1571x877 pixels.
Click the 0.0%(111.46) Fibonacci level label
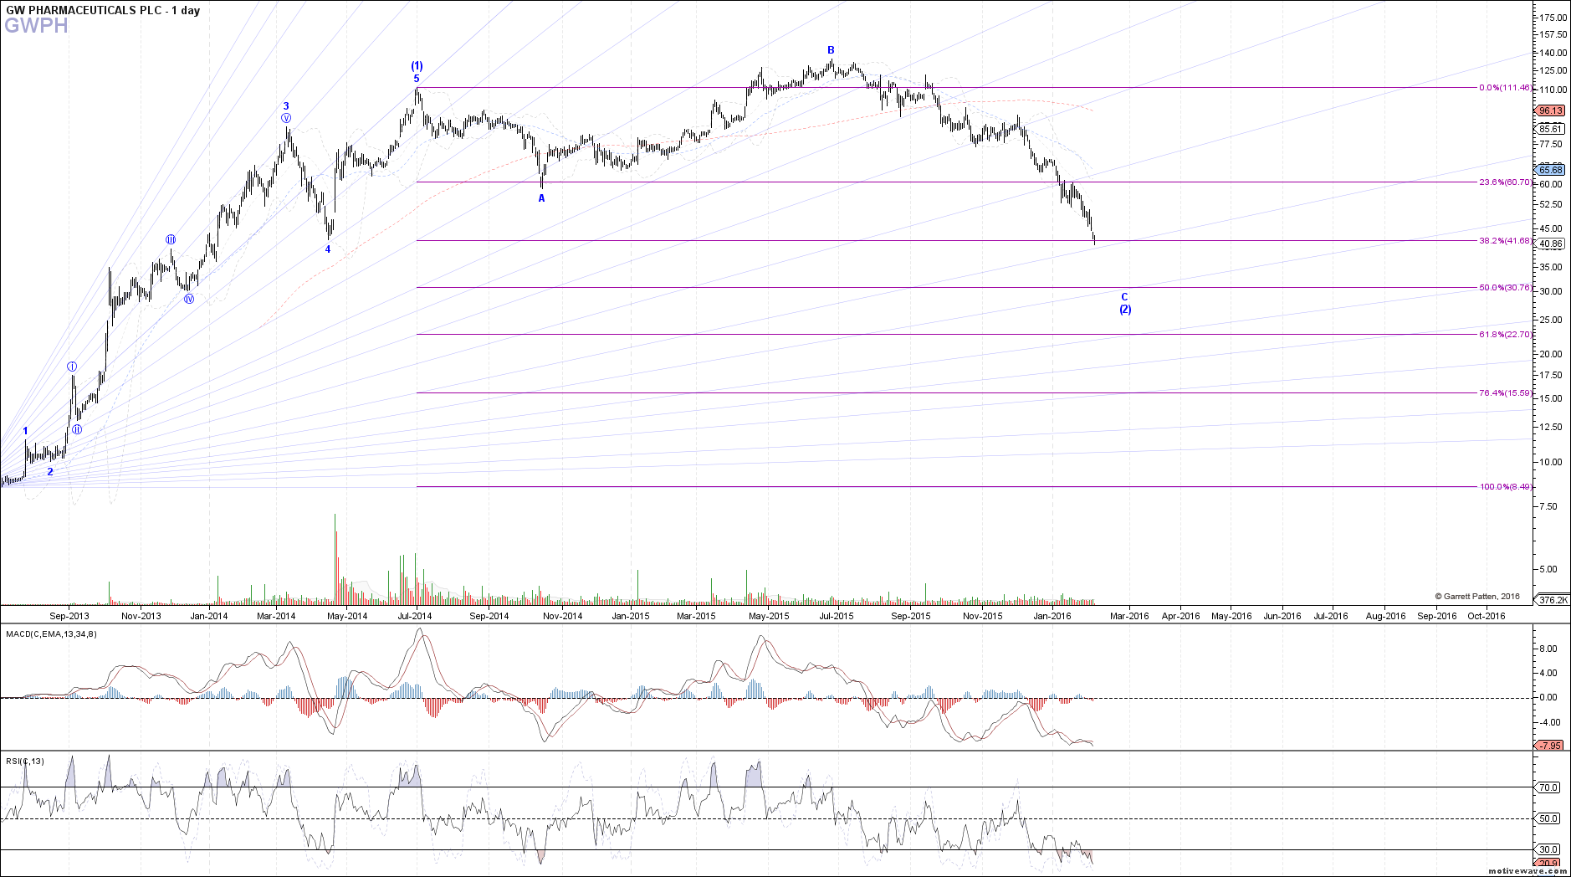click(x=1505, y=88)
